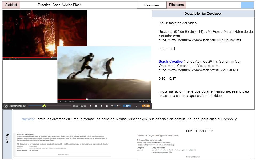The image size is (256, 160).
Task: Click the running figures video progress knob
Action: pos(87,99)
